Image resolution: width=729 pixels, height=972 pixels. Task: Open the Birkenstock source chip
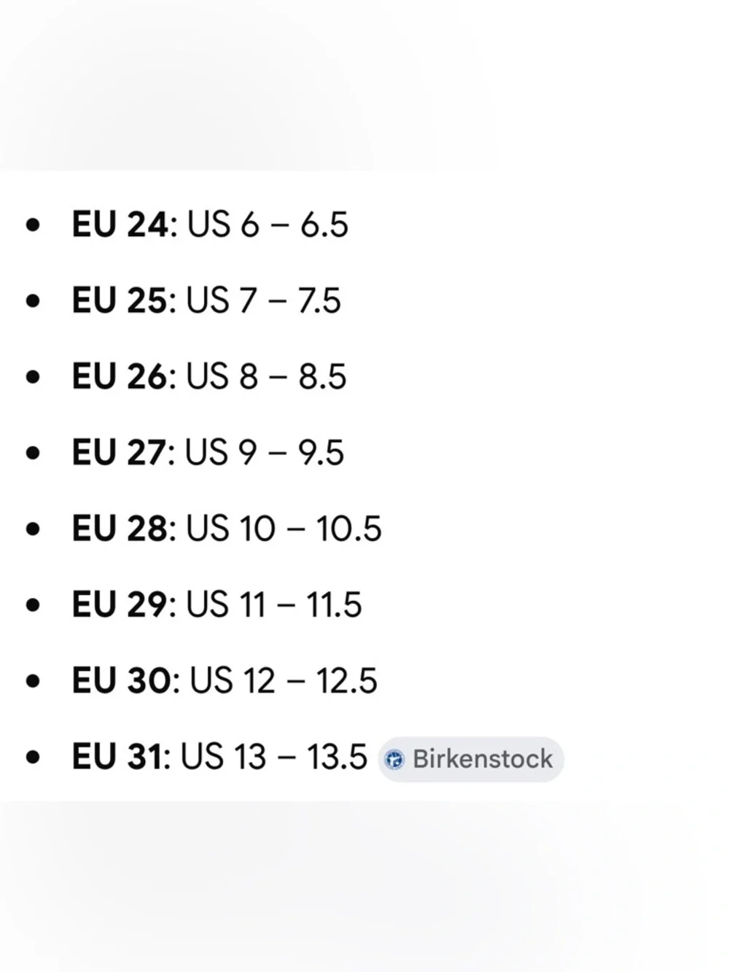point(471,759)
